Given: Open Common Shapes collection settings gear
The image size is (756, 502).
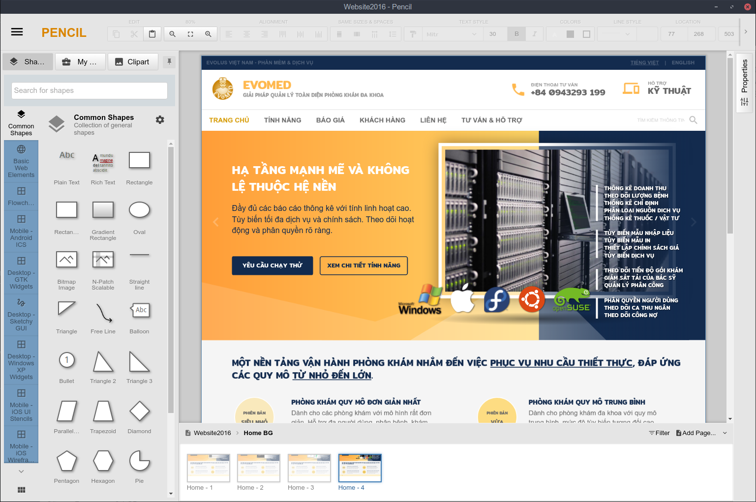Looking at the screenshot, I should (160, 119).
